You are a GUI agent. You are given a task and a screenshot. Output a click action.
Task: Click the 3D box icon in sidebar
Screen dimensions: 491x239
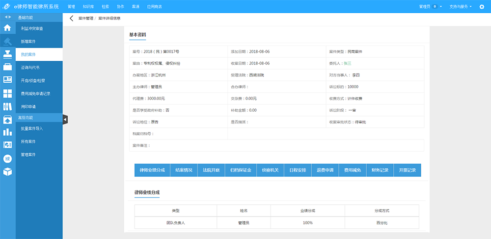[x=7, y=171]
